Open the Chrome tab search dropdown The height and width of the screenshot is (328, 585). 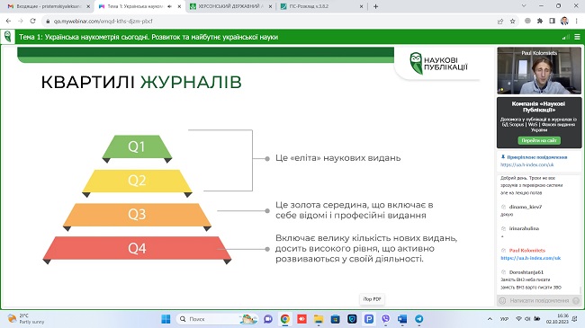524,6
